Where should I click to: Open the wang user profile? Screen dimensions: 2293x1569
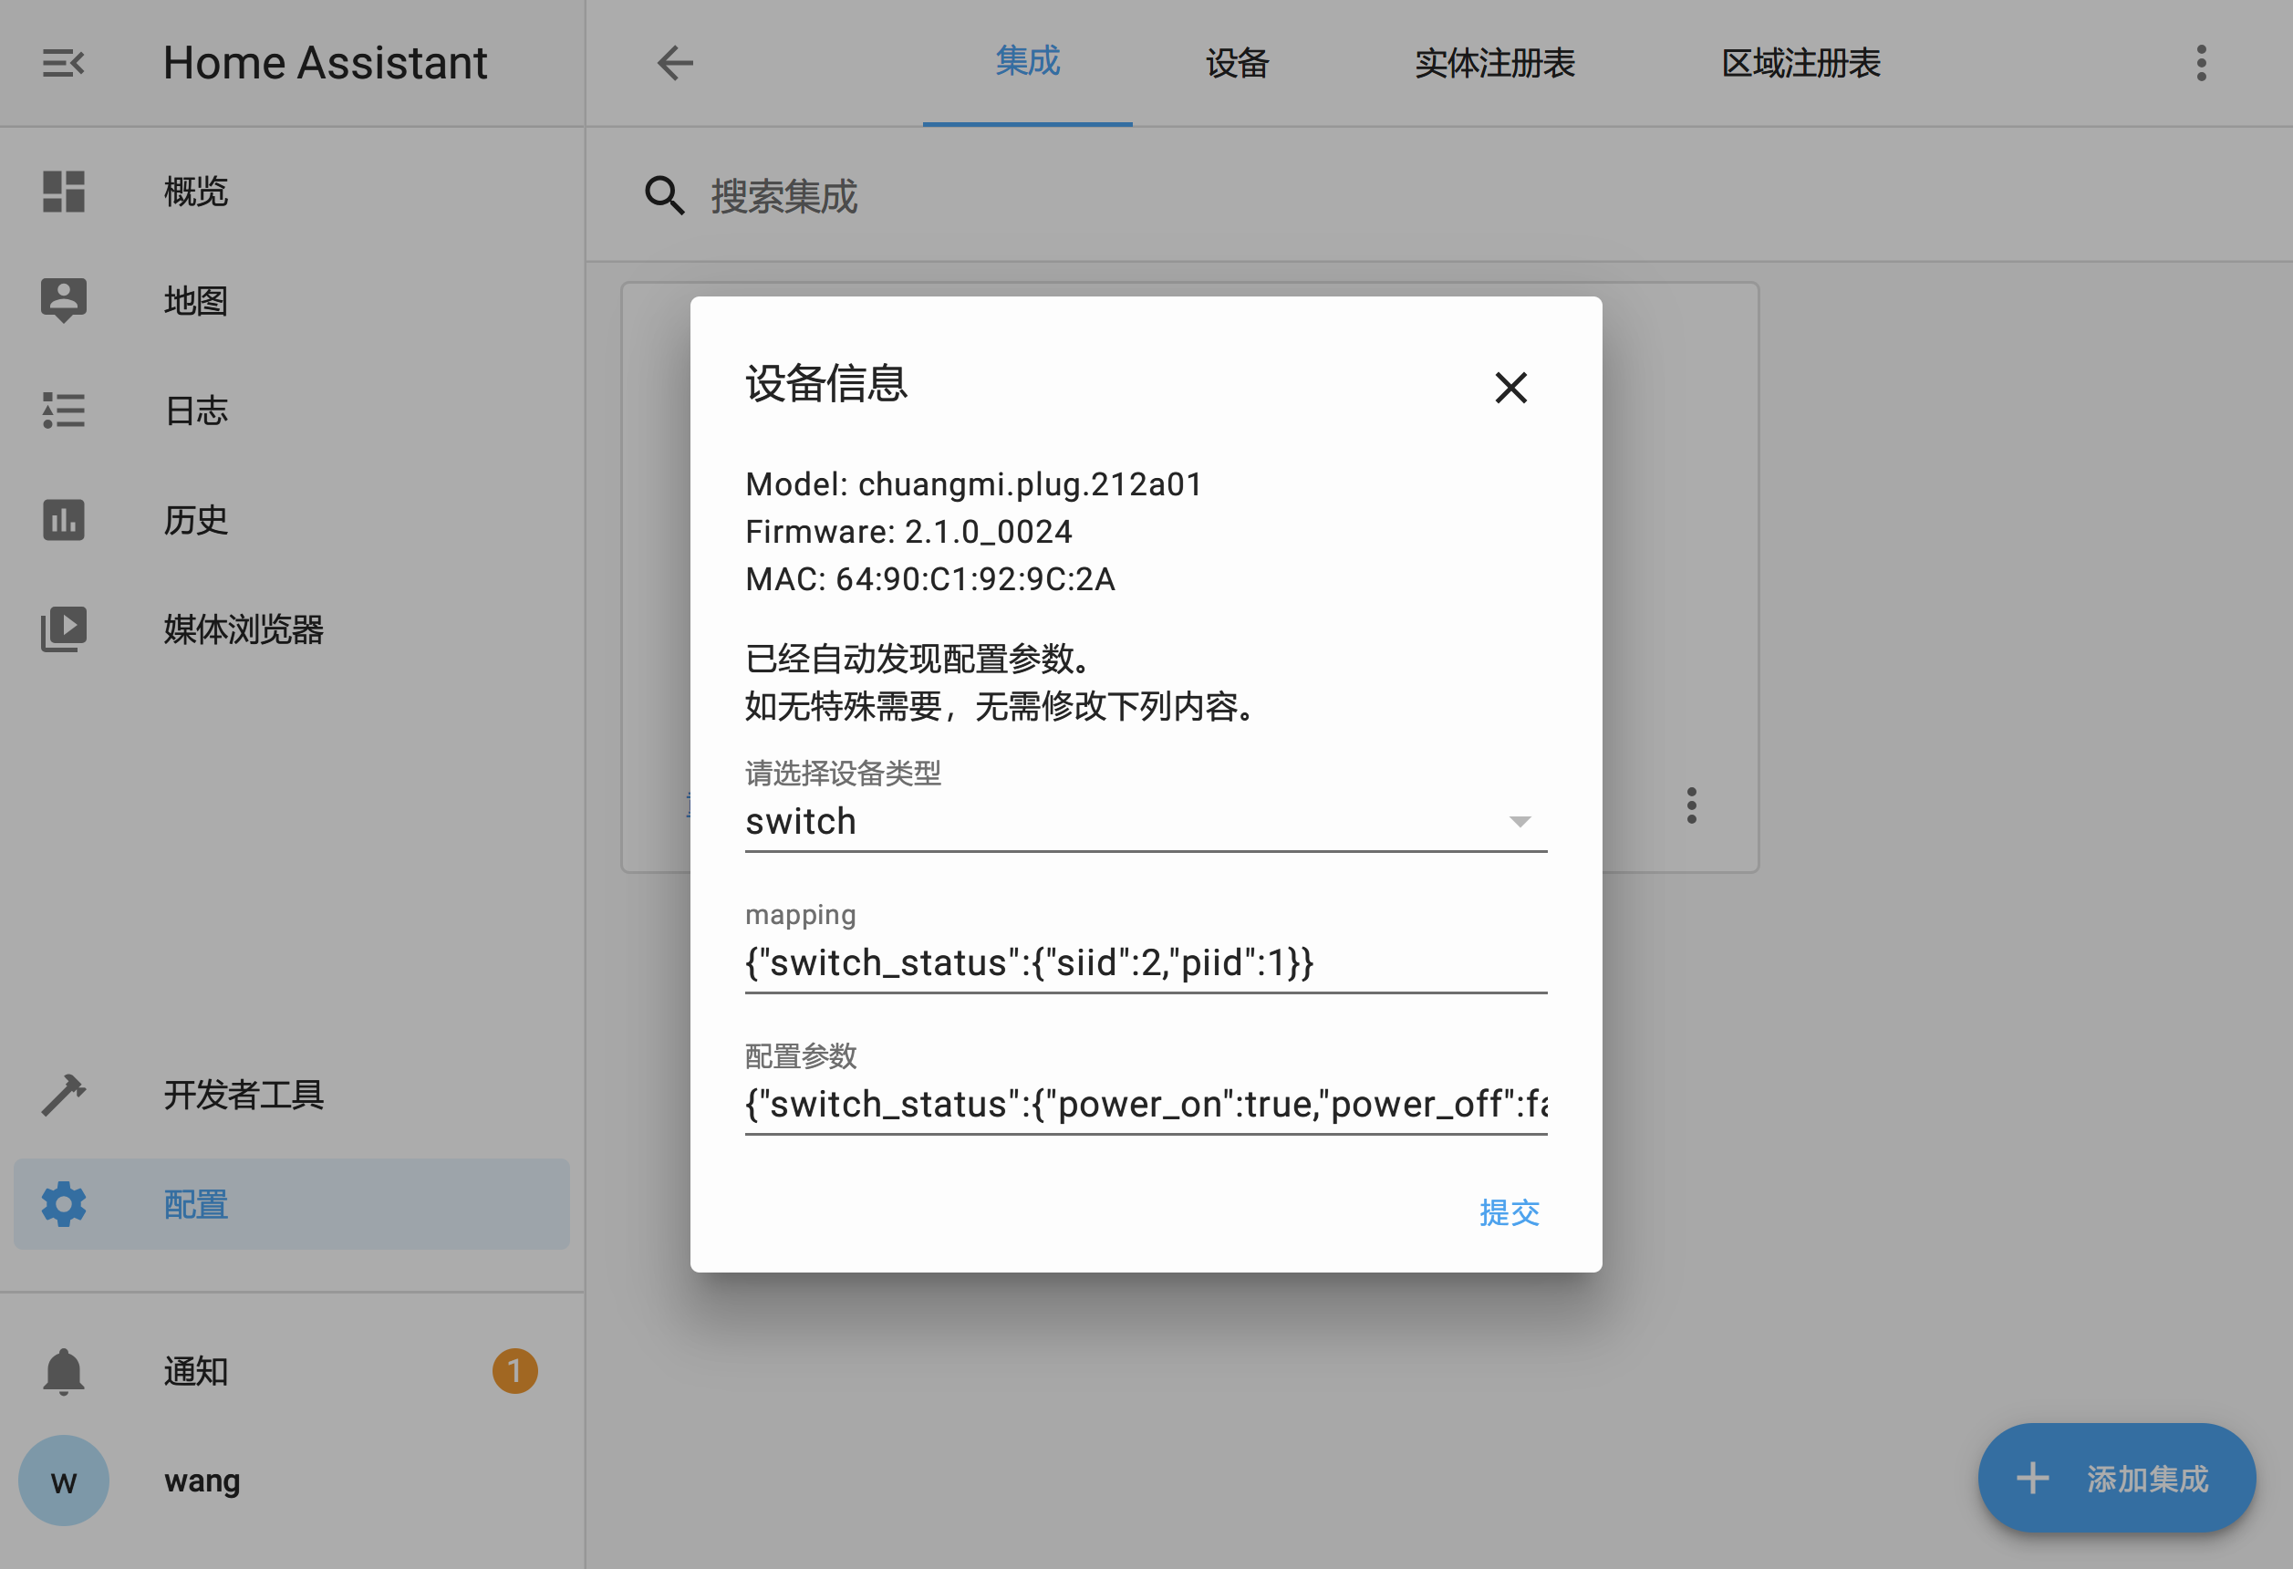202,1481
